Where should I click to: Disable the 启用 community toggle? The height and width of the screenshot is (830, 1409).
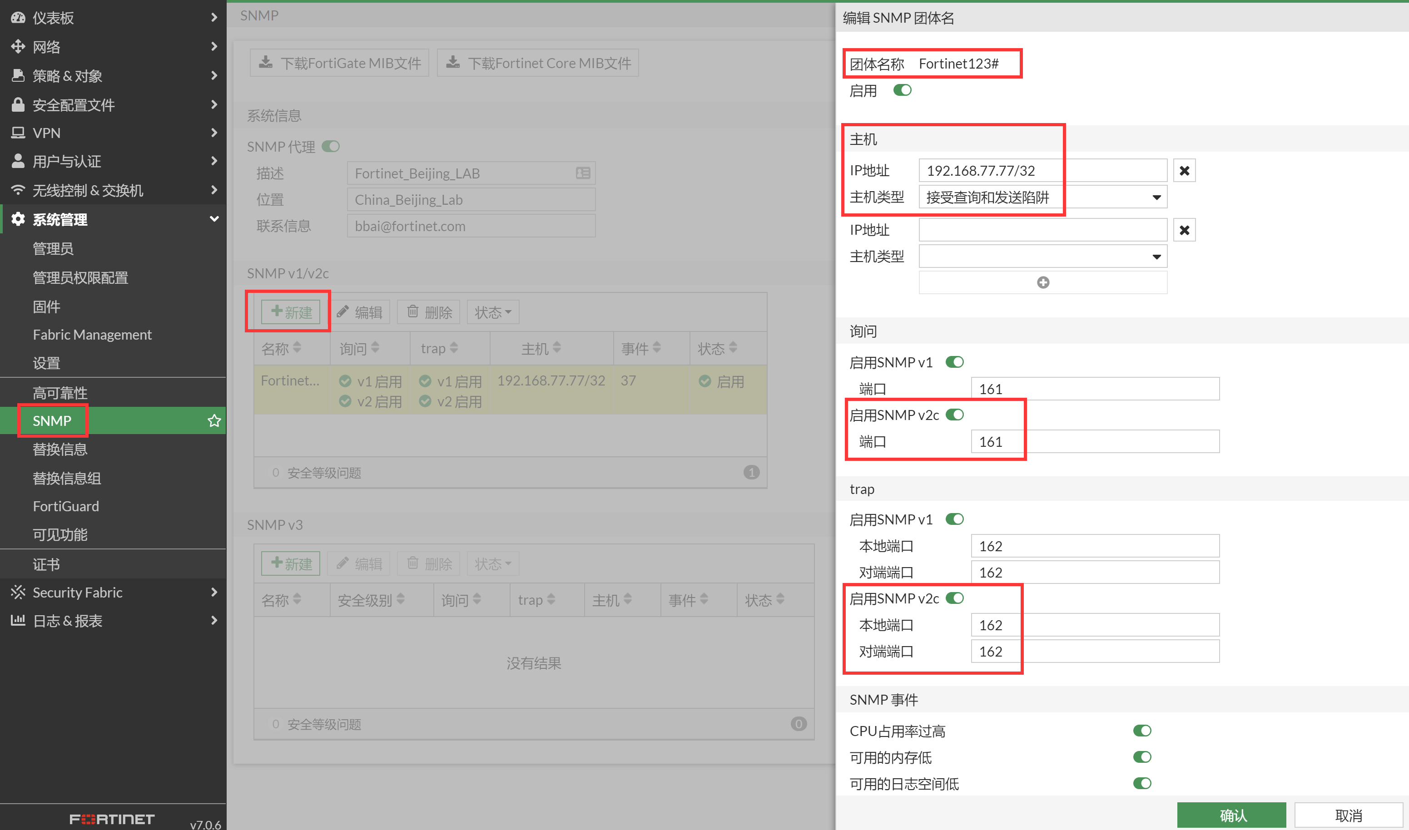(902, 90)
